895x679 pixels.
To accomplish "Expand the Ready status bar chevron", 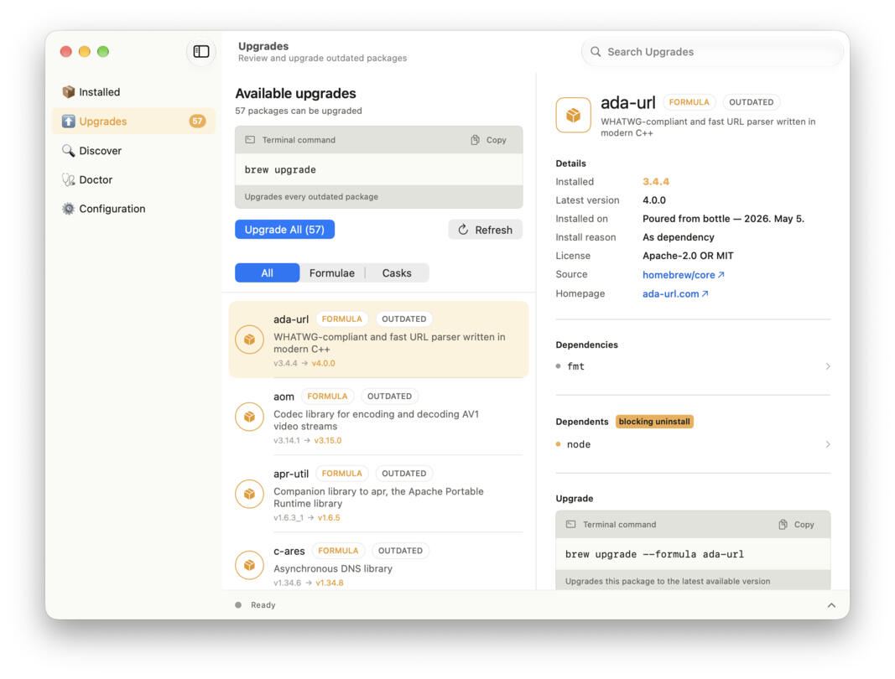I will [831, 605].
